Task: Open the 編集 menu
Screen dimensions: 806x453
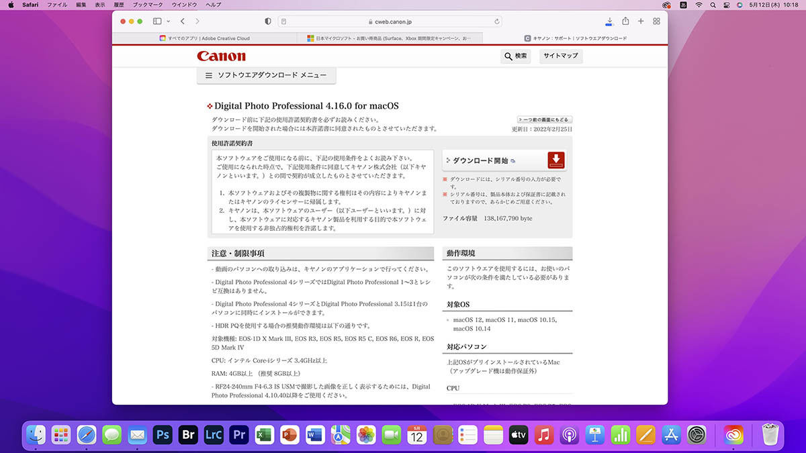Action: point(81,5)
